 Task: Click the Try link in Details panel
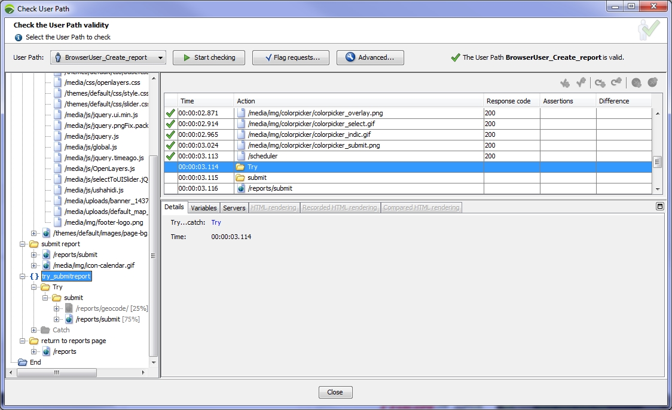pos(215,222)
